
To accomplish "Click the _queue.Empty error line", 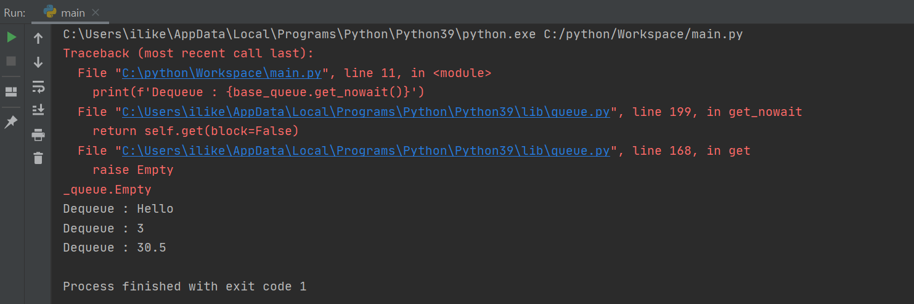I will [x=107, y=189].
